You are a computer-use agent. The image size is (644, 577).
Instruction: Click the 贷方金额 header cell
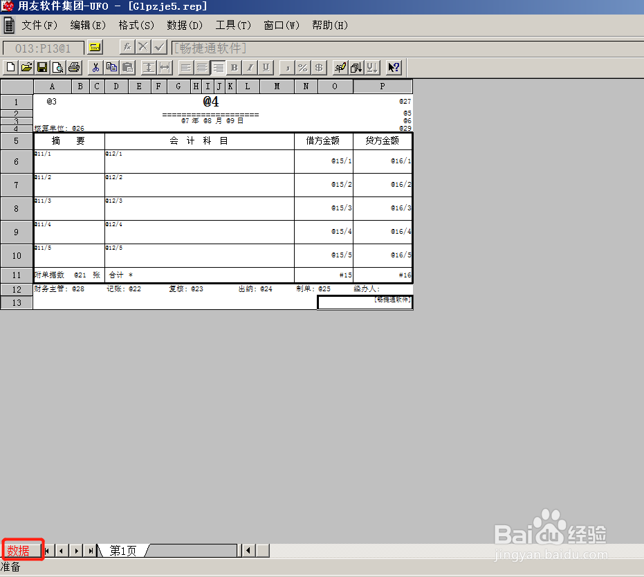pos(383,141)
